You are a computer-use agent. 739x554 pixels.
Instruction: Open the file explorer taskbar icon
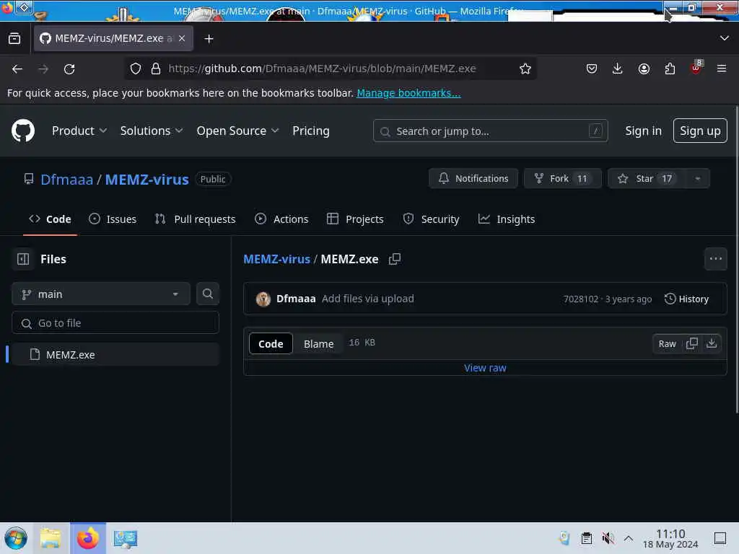pyautogui.click(x=51, y=538)
